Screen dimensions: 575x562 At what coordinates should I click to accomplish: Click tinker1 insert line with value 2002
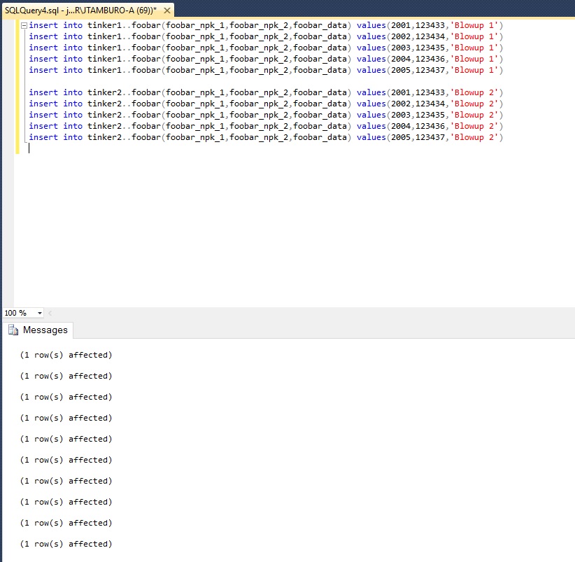pos(266,36)
